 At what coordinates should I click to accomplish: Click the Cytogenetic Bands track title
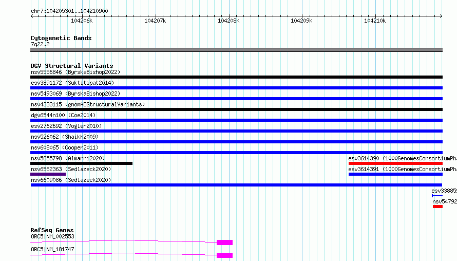(x=61, y=38)
